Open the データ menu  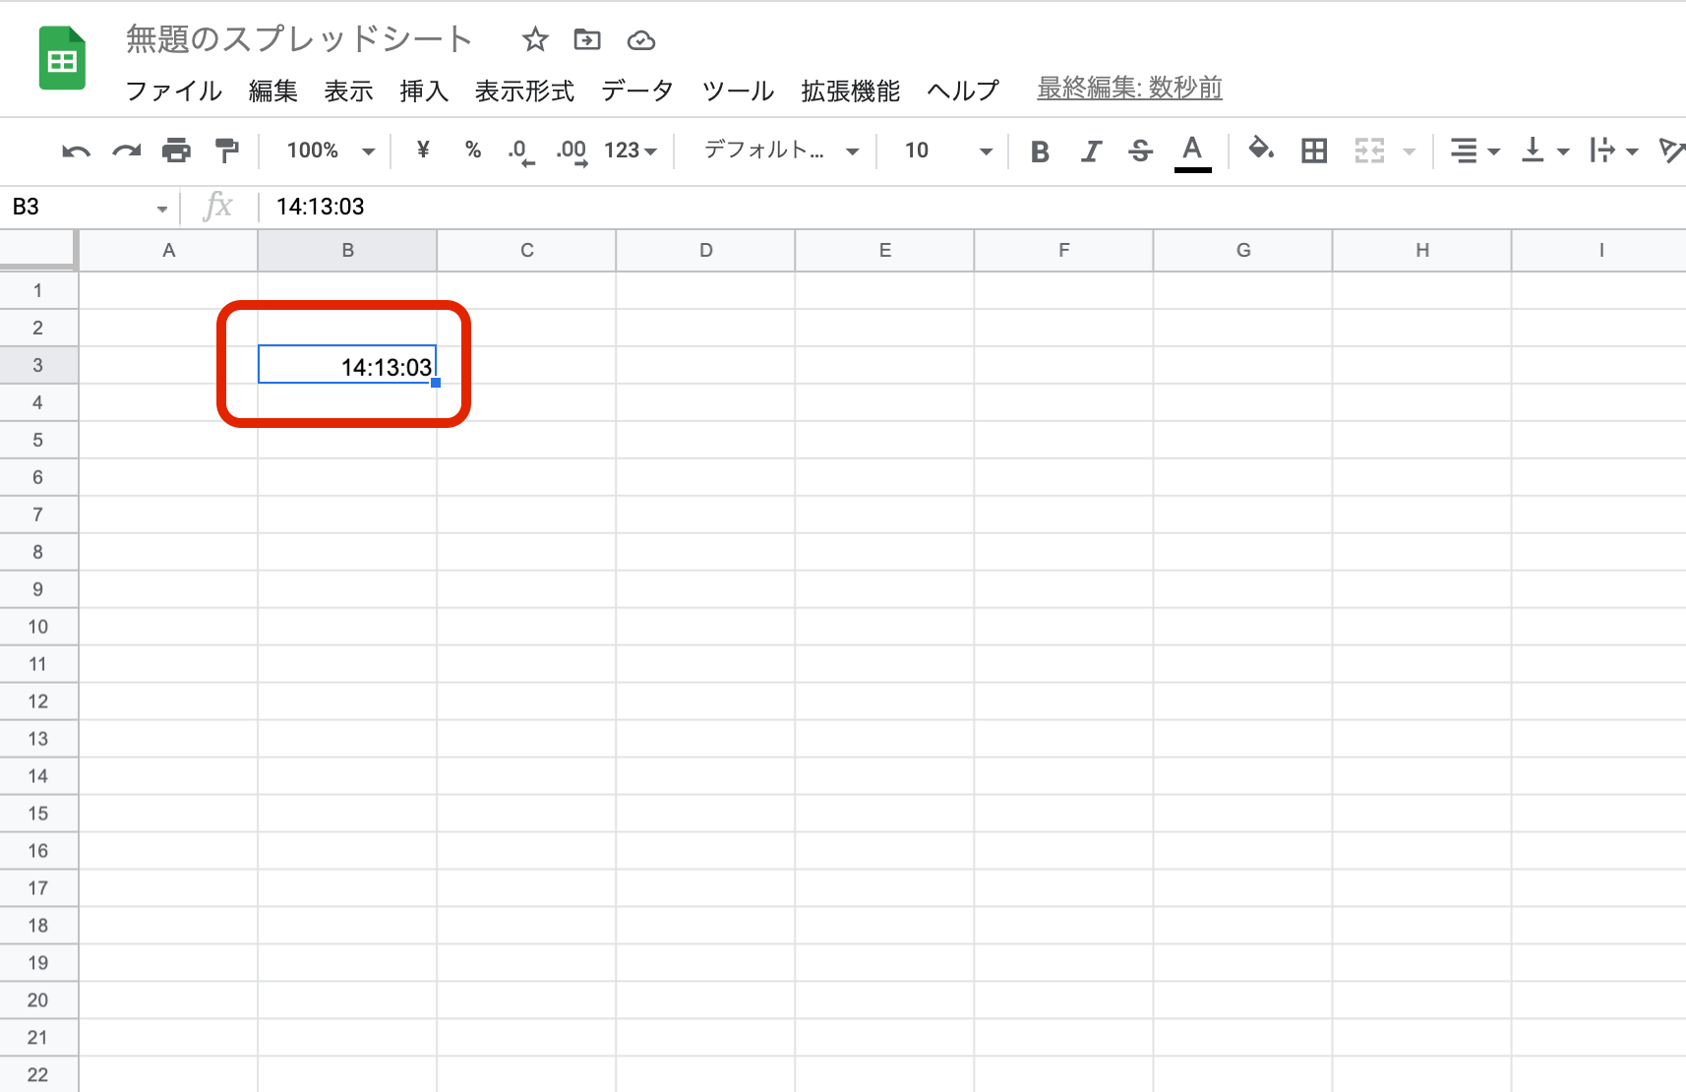coord(637,91)
